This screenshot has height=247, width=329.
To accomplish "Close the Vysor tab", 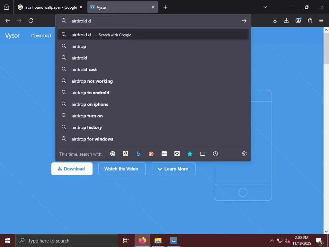I will click(153, 7).
